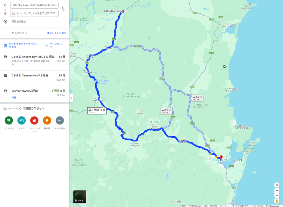The width and height of the screenshot is (283, 207).
Task: Open the 'すぐに出発' departure time dropdown
Action: tap(19, 33)
